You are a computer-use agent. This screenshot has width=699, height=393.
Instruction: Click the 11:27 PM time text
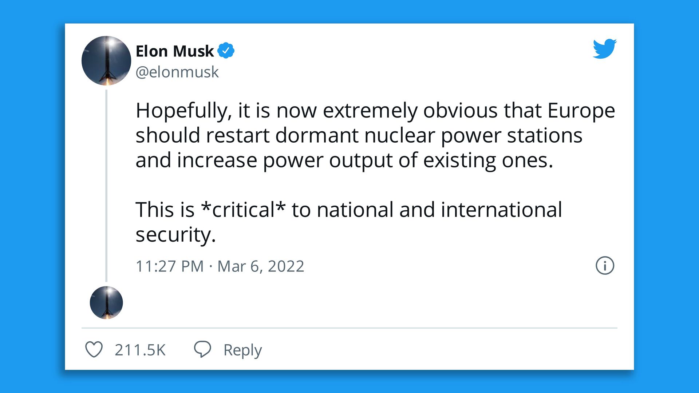[169, 266]
